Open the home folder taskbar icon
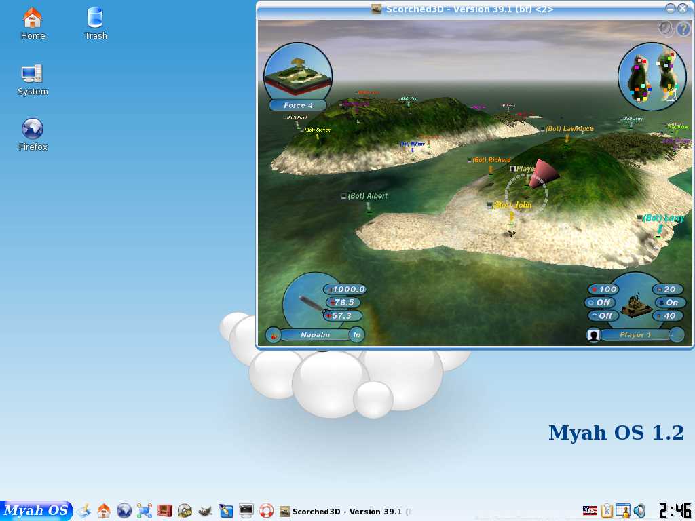The image size is (695, 521). [x=104, y=511]
